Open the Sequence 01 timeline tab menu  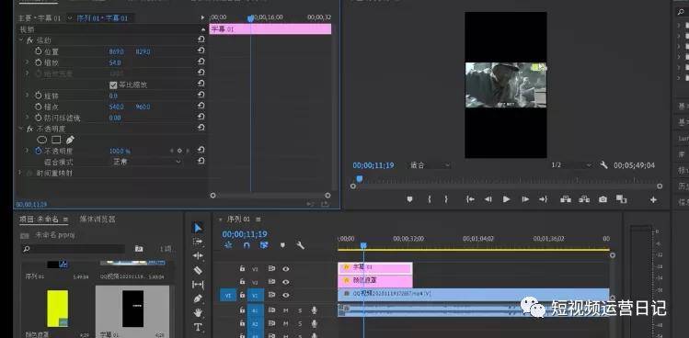click(x=258, y=219)
